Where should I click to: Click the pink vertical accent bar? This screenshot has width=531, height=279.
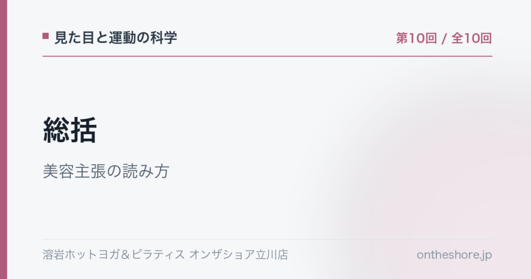tap(4, 139)
